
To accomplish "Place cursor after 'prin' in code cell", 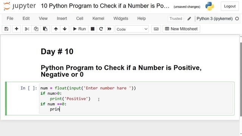I will tap(60, 109).
